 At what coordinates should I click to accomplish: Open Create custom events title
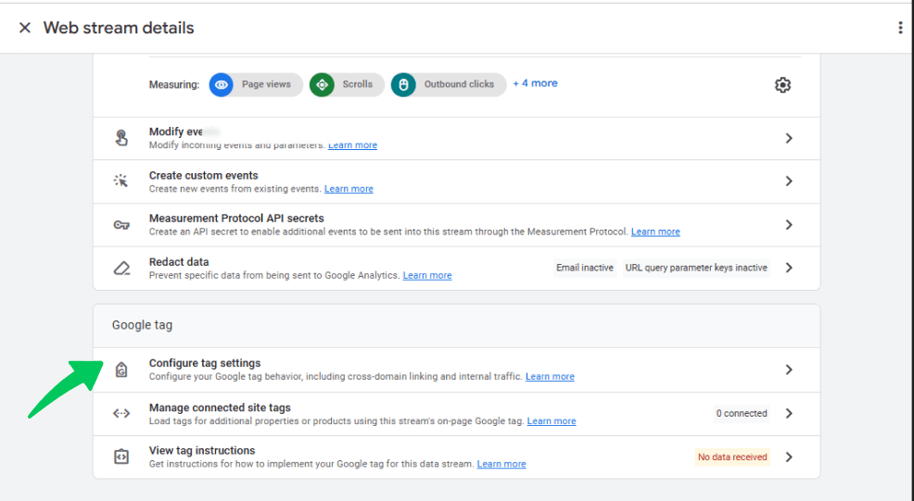[203, 175]
